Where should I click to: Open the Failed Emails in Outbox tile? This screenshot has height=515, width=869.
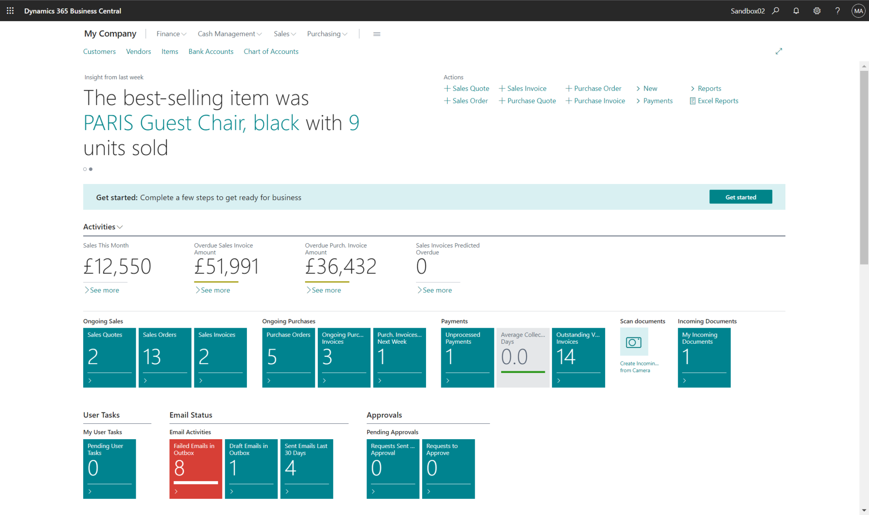(195, 468)
